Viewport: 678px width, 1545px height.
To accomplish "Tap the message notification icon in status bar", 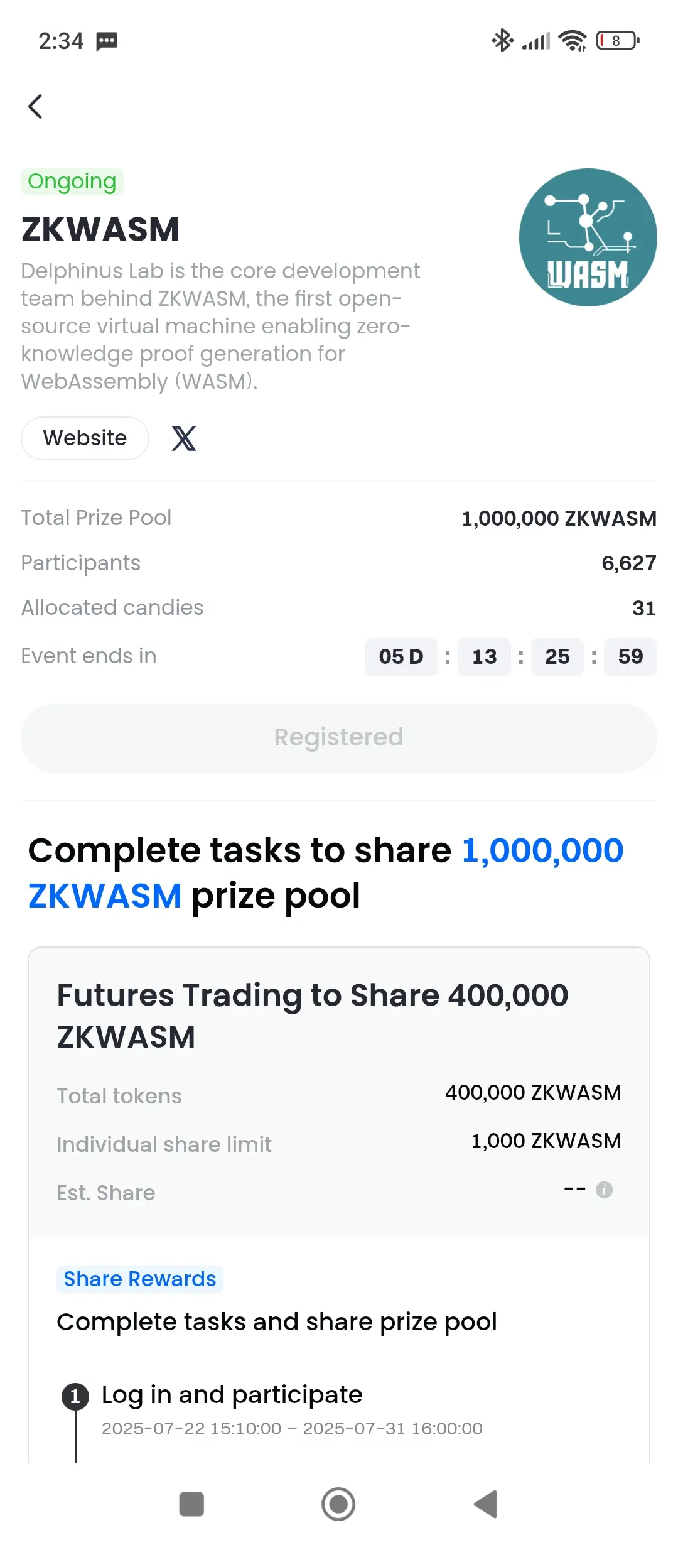I will click(107, 41).
